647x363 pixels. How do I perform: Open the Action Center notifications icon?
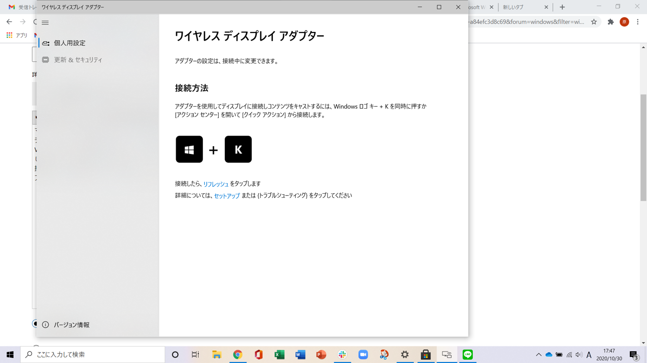634,355
